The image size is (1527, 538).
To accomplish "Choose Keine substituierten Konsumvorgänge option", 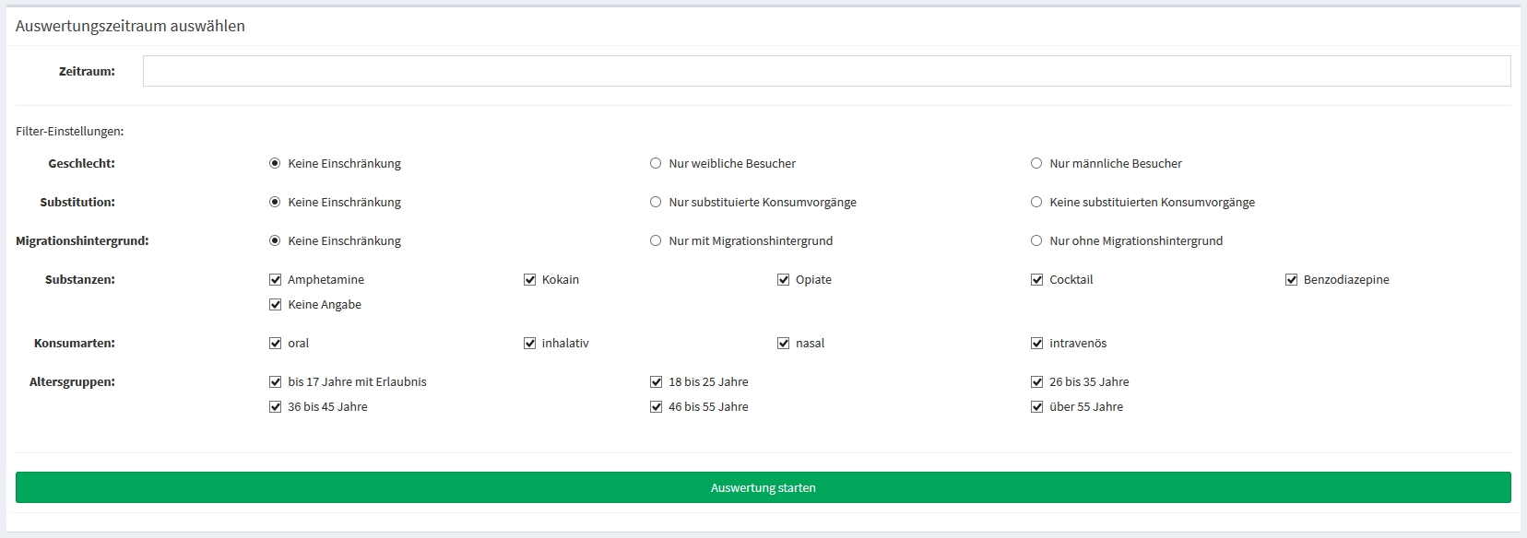I will pyautogui.click(x=1036, y=202).
